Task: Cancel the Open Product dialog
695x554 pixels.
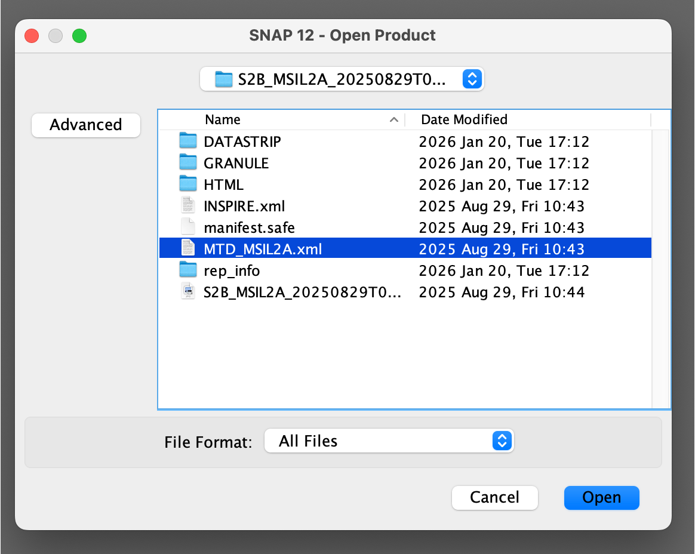Action: 494,497
